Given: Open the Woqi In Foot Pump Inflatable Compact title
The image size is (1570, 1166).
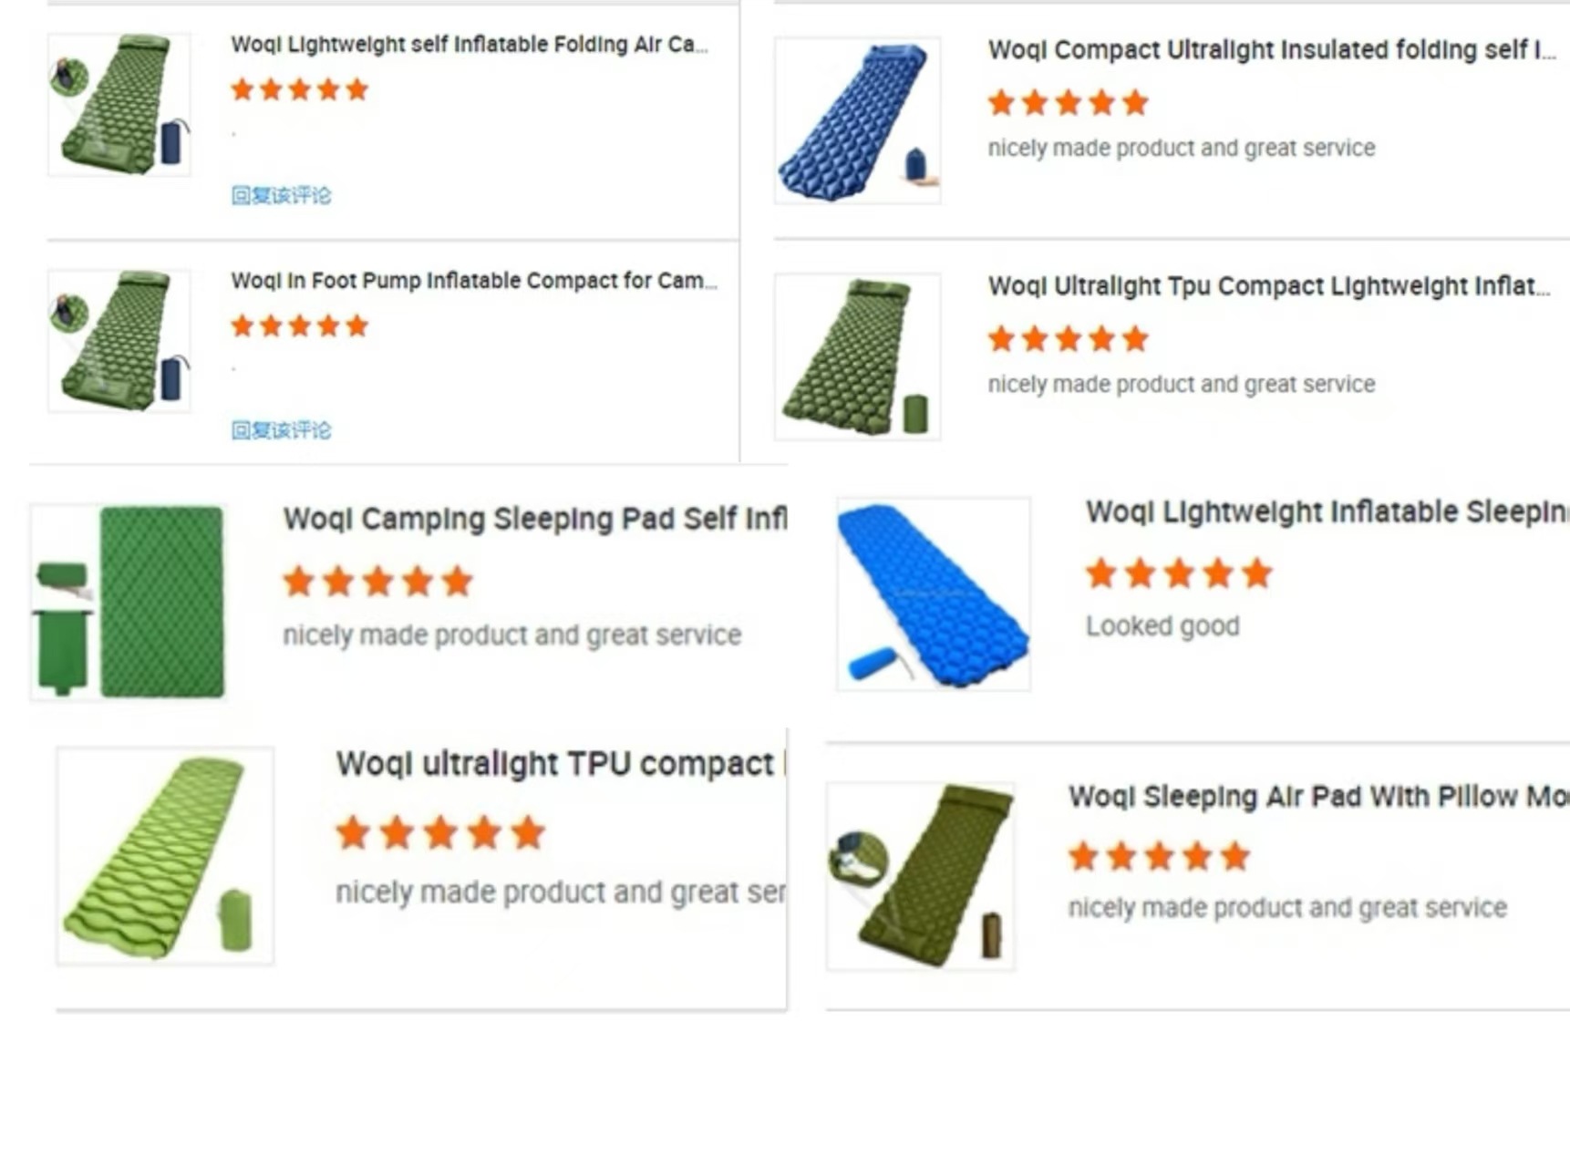Looking at the screenshot, I should [x=474, y=281].
